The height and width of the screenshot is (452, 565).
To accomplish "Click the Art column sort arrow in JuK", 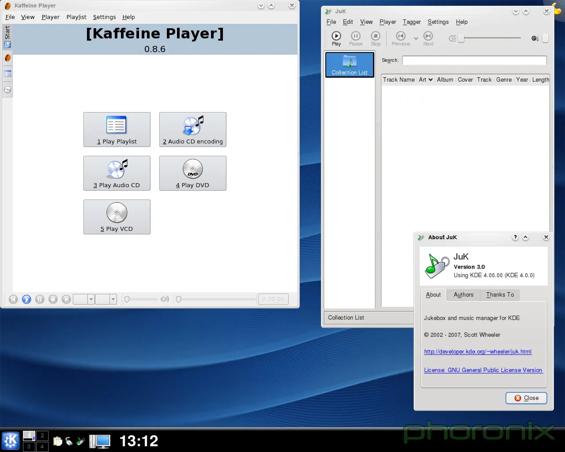I will (x=430, y=80).
